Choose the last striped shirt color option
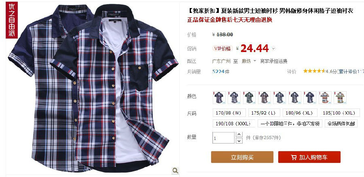This screenshot has width=364, height=177. pos(340,97)
